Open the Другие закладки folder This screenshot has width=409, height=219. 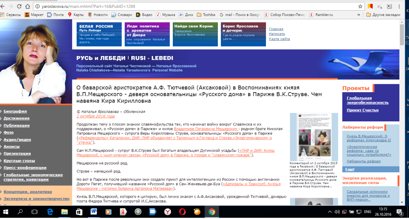point(383,15)
